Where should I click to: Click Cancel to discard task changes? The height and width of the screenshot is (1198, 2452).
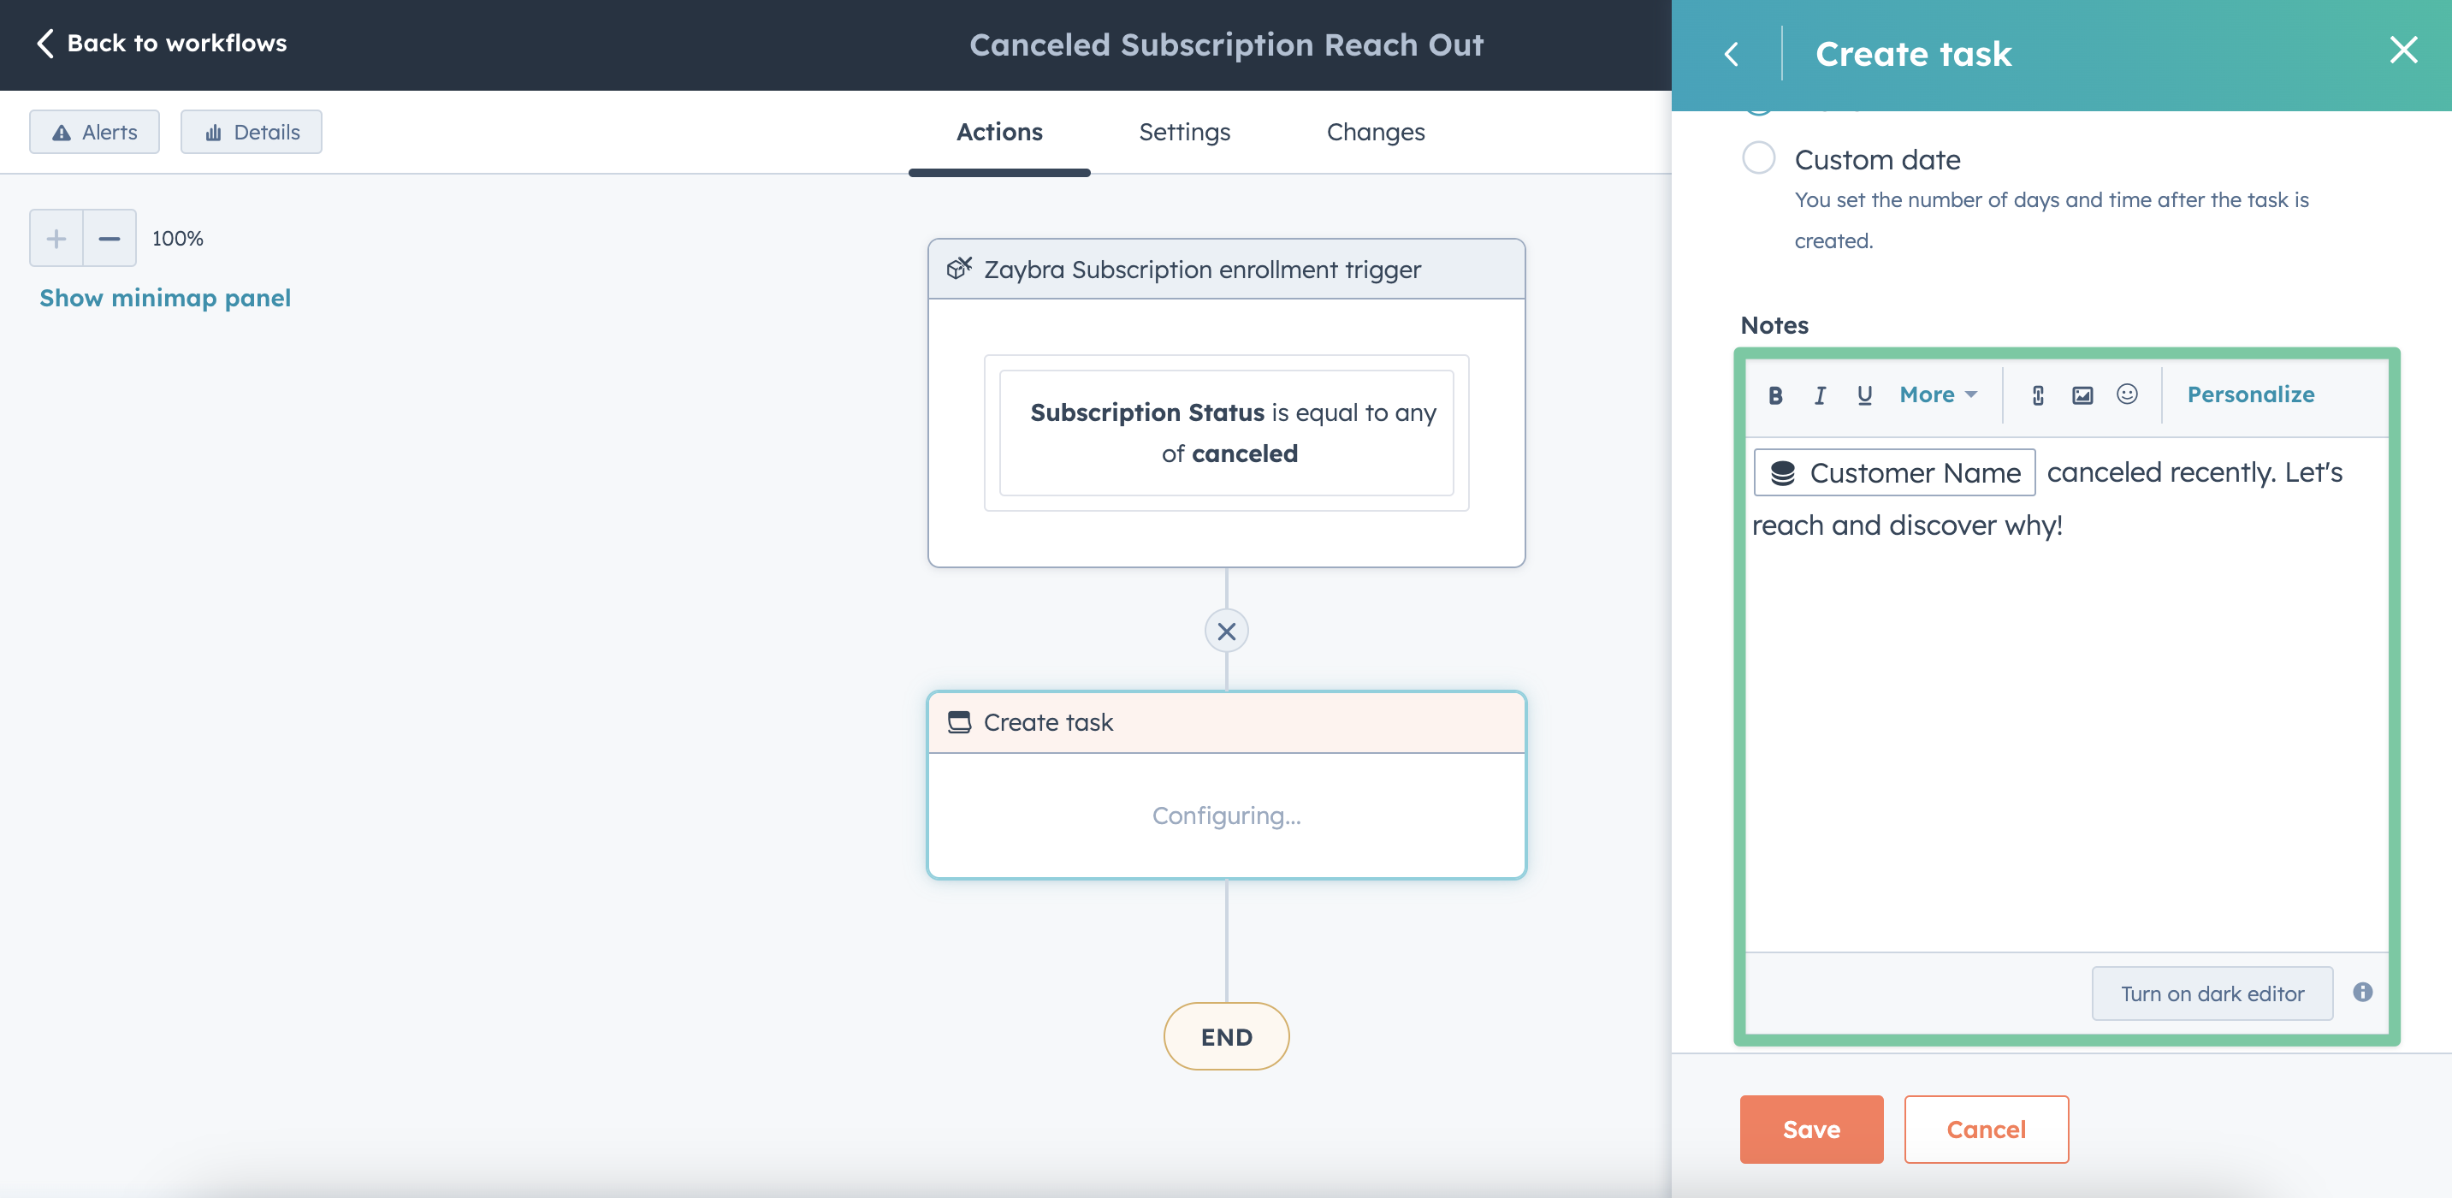click(1986, 1130)
